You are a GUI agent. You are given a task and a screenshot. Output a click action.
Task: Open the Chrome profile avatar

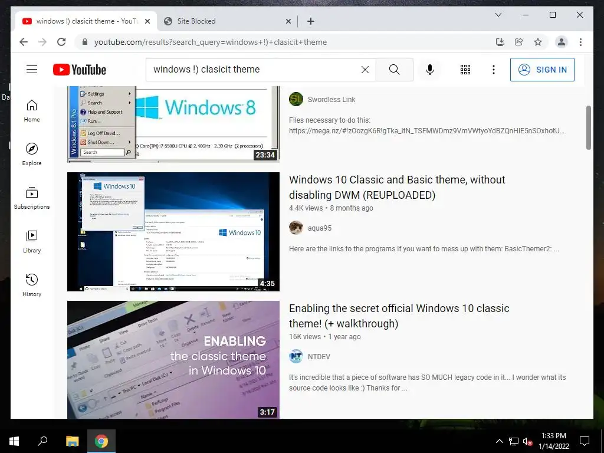click(562, 42)
